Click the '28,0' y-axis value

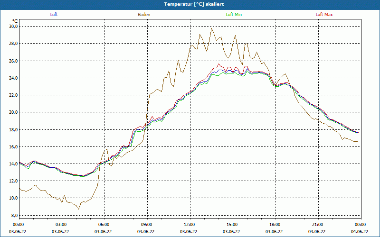pyautogui.click(x=14, y=44)
